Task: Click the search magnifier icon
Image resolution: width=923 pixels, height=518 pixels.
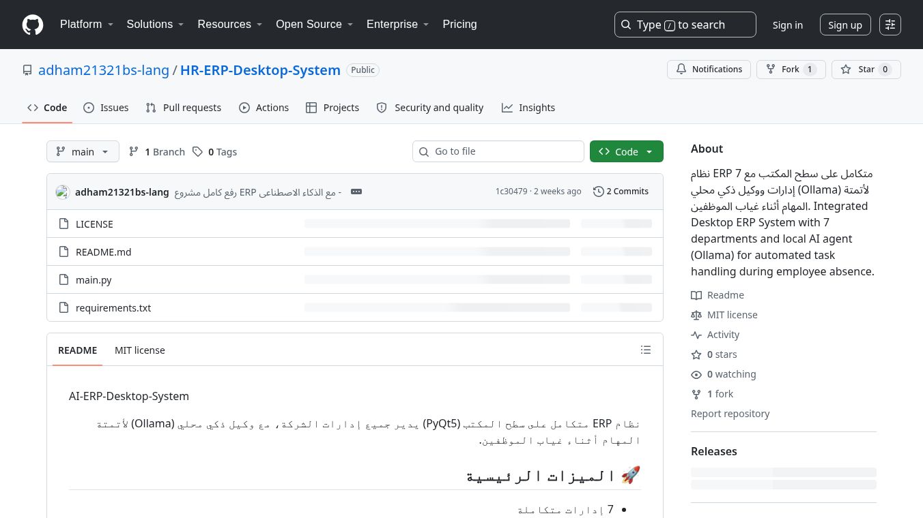Action: click(626, 25)
